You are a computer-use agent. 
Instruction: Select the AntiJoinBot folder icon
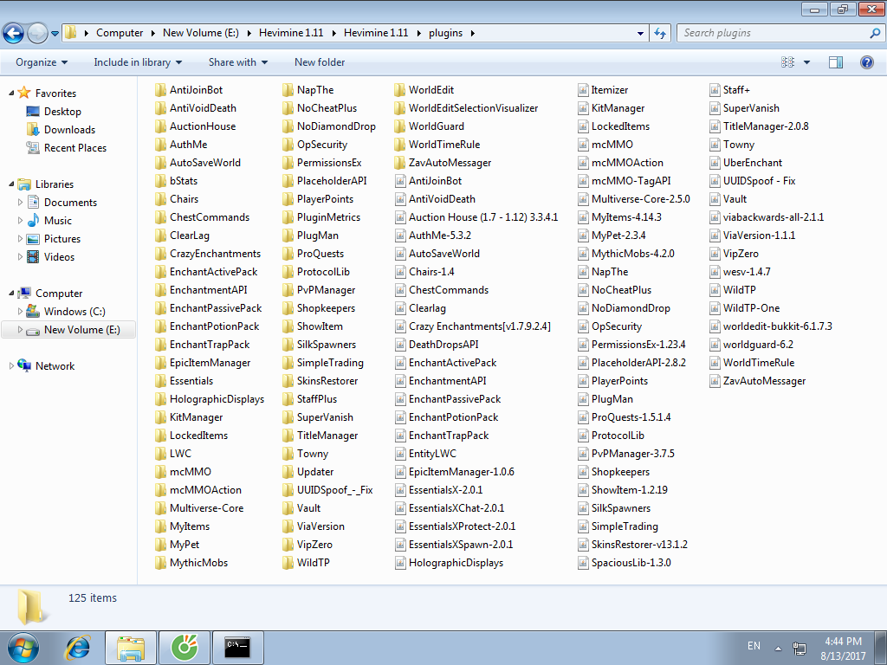160,90
